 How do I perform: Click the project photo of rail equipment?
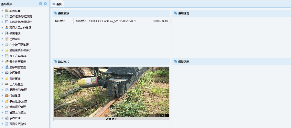pos(111,92)
